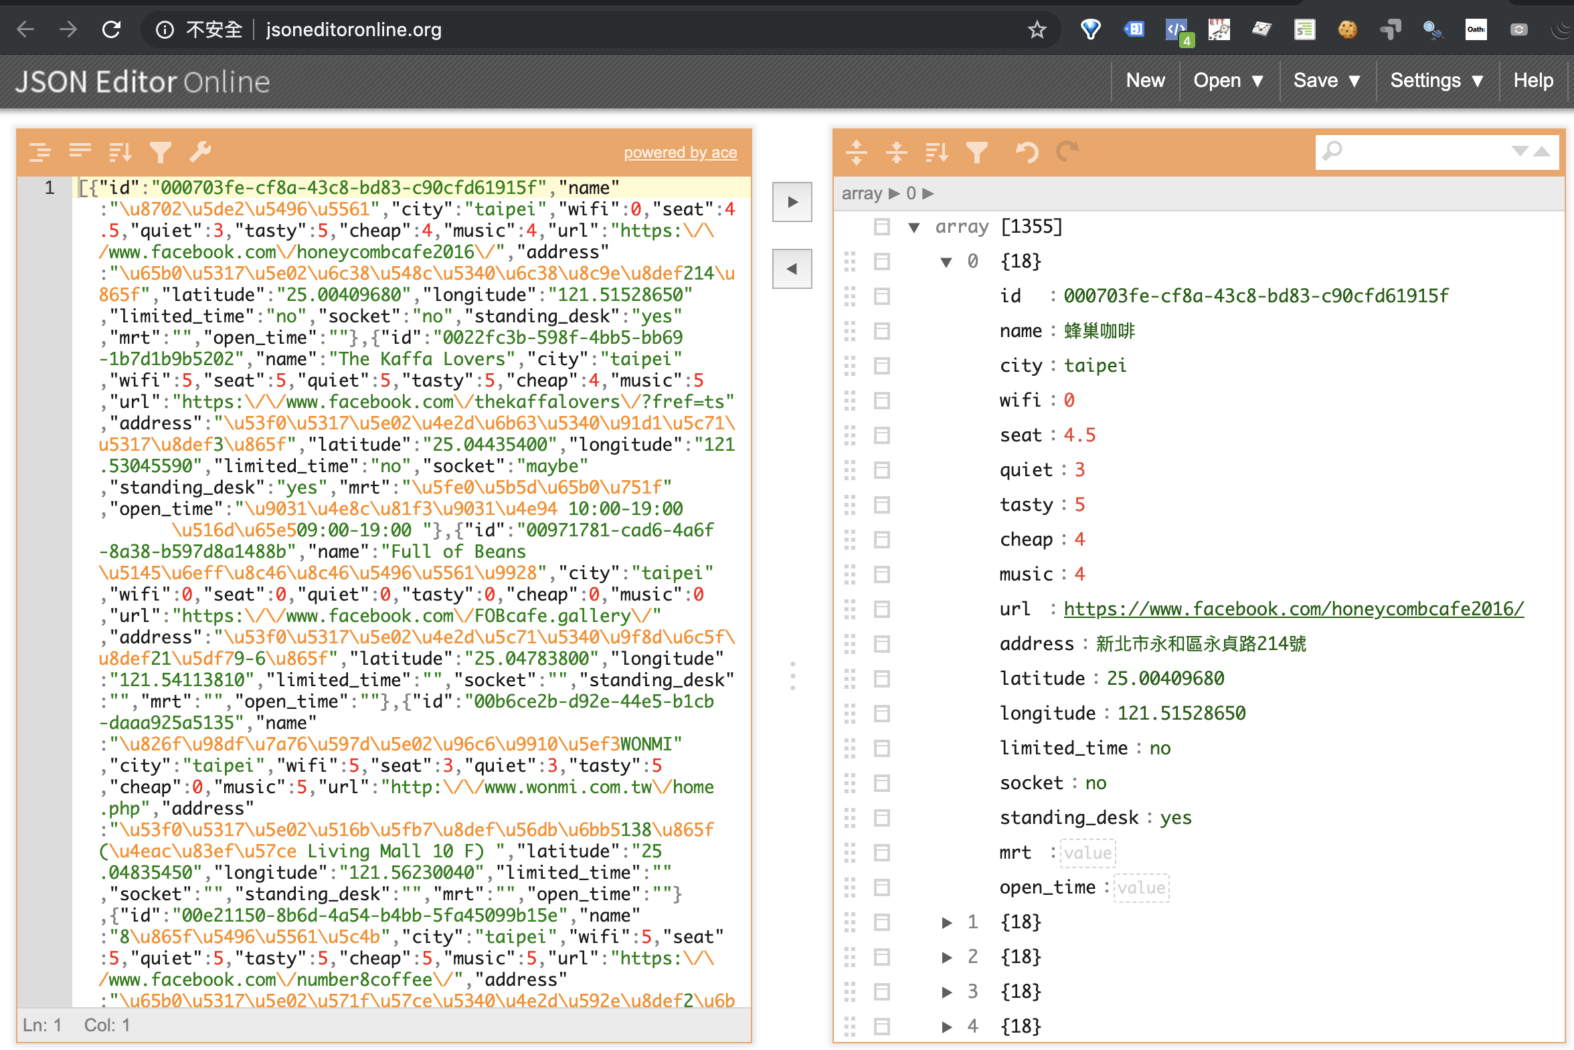This screenshot has height=1050, width=1574.
Task: Repair the JSON using the wrench tool
Action: (200, 152)
